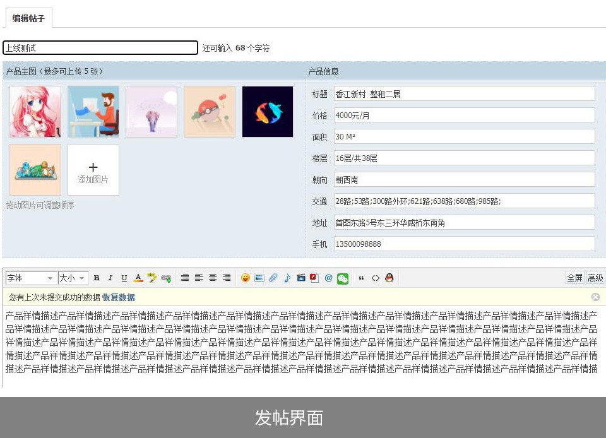Open the emoticon smiley picker
The height and width of the screenshot is (438, 606).
pyautogui.click(x=246, y=278)
